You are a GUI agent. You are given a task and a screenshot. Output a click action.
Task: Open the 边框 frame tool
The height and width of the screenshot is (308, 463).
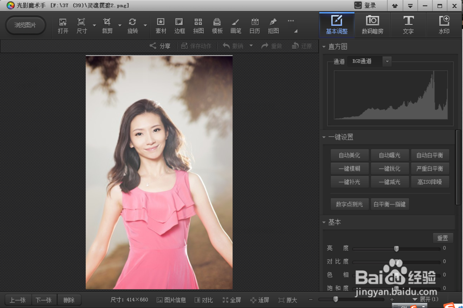tap(179, 26)
